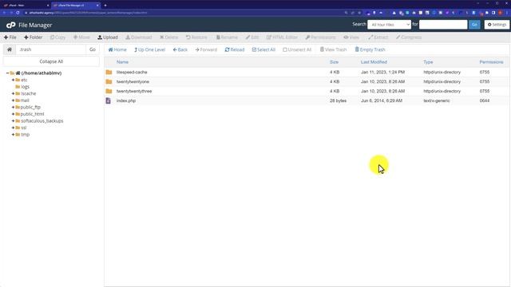Sort by Name column header
This screenshot has width=511, height=287.
click(122, 62)
